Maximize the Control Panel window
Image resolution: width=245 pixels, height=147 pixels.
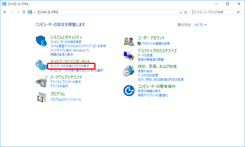(x=227, y=4)
